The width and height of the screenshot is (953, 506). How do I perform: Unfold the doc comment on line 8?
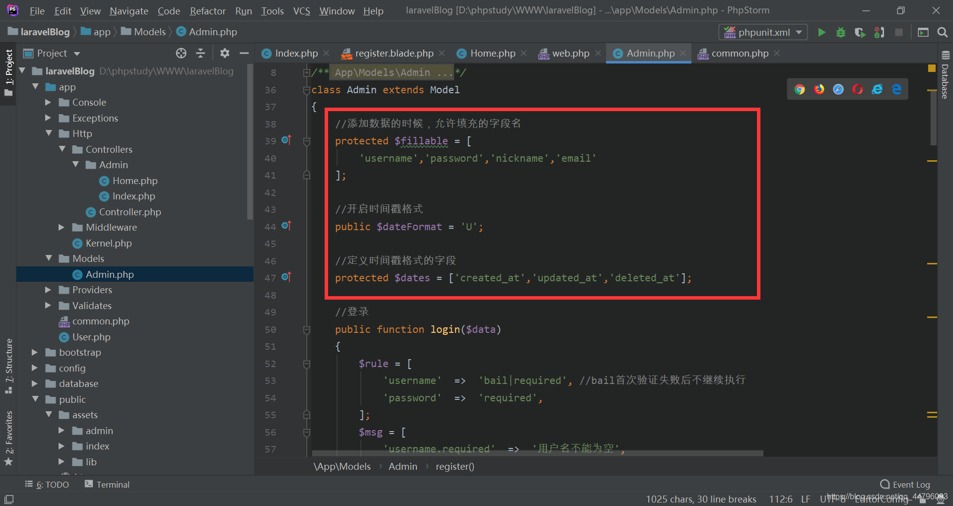307,72
